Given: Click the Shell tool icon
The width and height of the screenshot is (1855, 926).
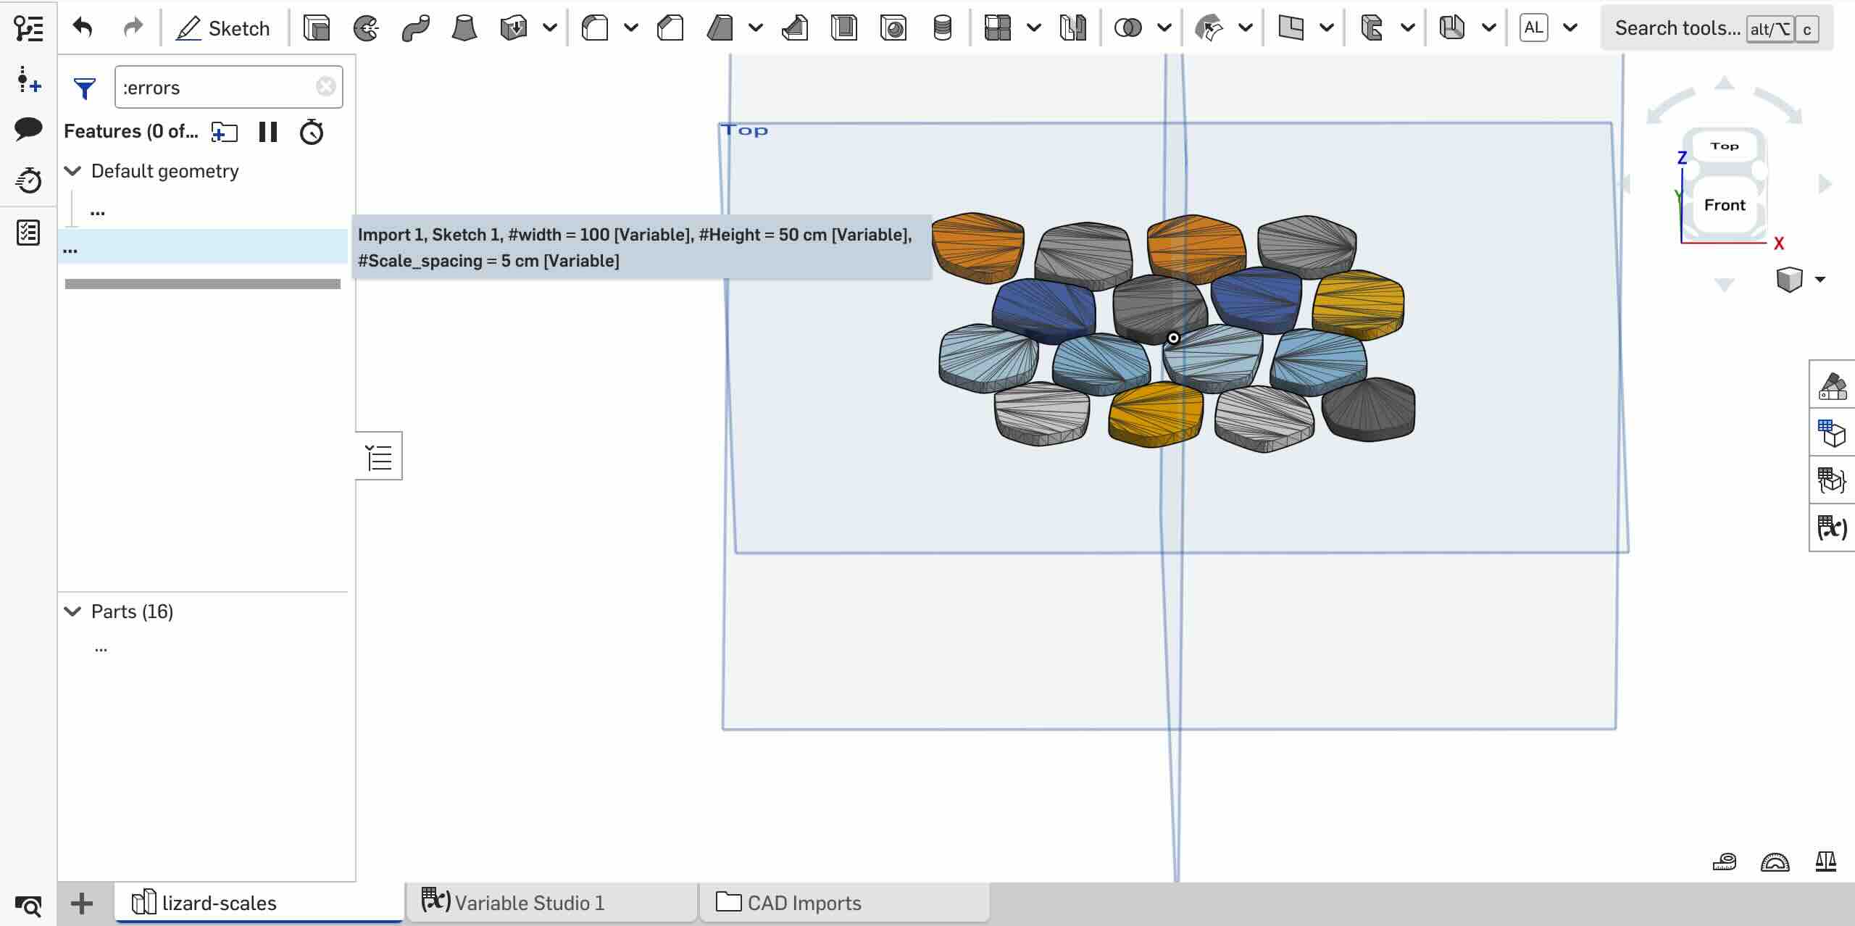Looking at the screenshot, I should (x=844, y=28).
